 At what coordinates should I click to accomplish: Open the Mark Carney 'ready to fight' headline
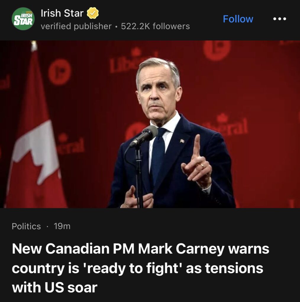coord(141,268)
